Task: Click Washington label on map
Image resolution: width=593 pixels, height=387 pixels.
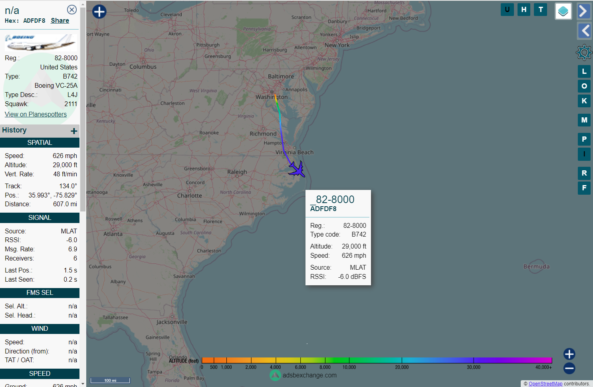Action: pos(272,97)
